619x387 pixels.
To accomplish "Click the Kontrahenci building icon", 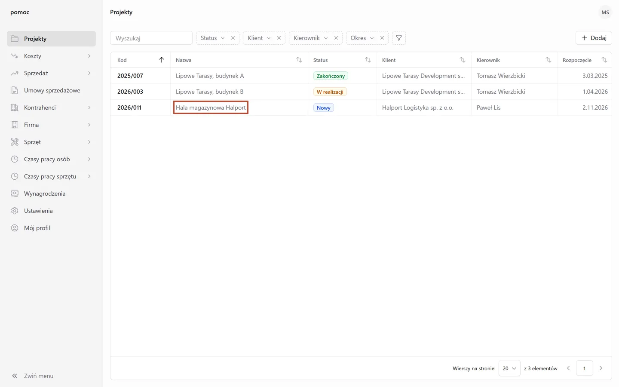I will click(x=15, y=107).
